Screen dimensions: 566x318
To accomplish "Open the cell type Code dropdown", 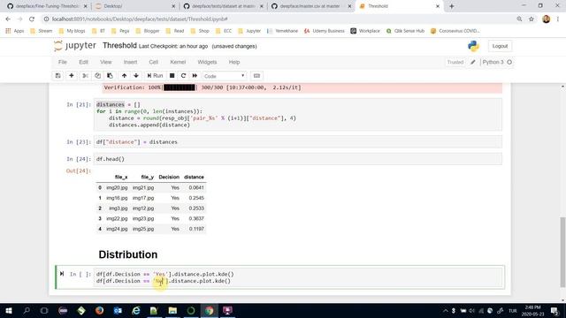I will 224,76.
